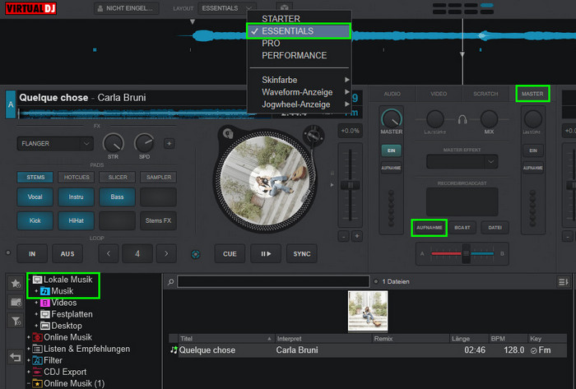
Task: Choose the PRO layout
Action: [x=299, y=44]
